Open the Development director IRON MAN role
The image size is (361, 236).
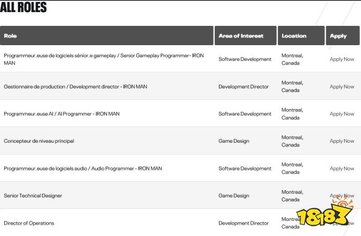point(75,87)
